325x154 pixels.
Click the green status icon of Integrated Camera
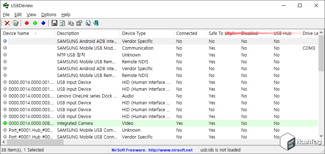tap(5, 123)
